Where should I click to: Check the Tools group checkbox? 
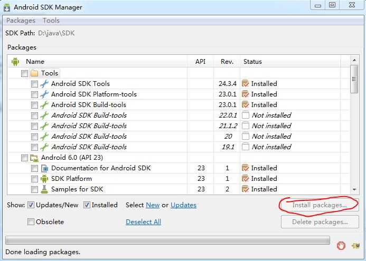[x=24, y=74]
